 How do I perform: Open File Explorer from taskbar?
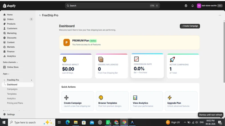76,122
